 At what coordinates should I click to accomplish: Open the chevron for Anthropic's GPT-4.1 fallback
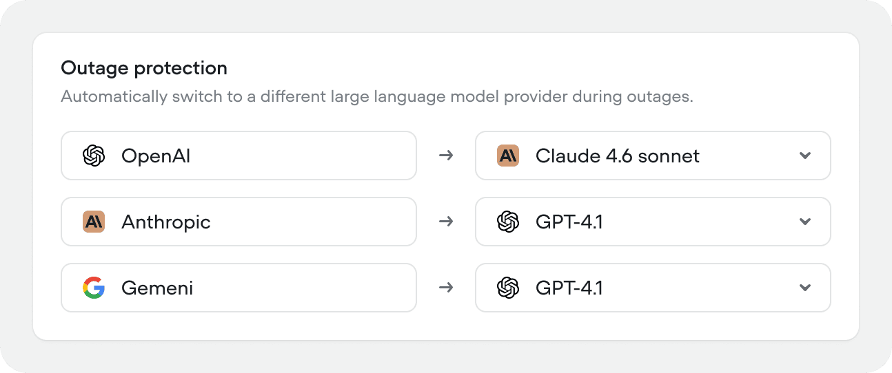(804, 222)
